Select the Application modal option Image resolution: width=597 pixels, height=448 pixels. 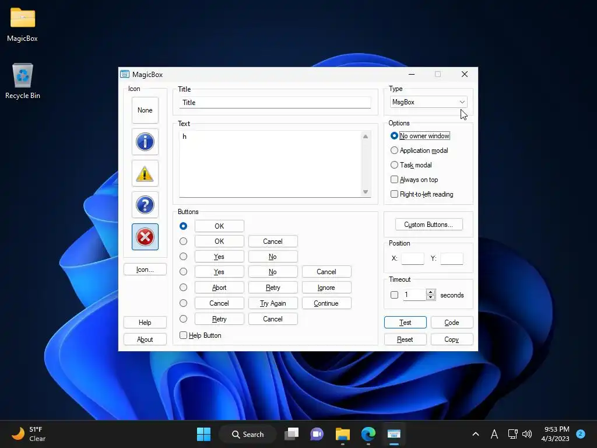420,150
